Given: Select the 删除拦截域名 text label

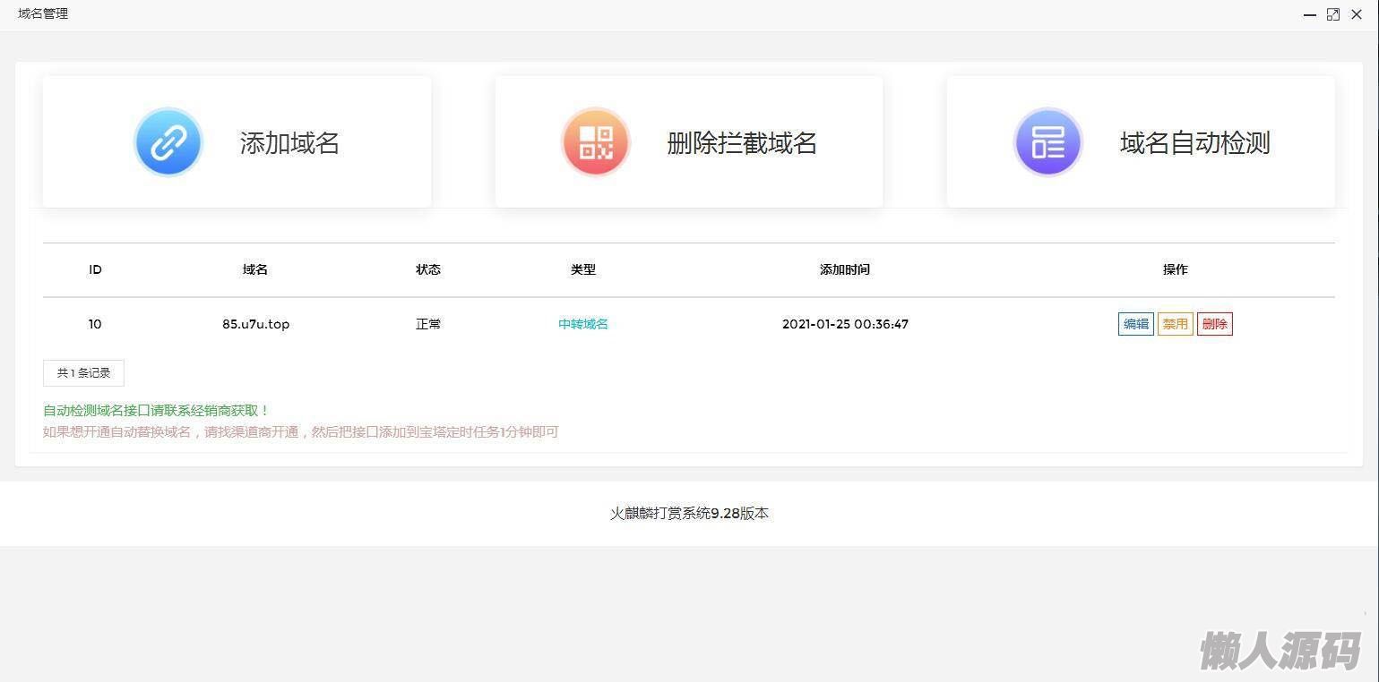Looking at the screenshot, I should click(x=741, y=143).
